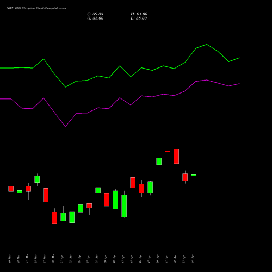
Task: Click the red candlestick for 27 Mar
Action: tap(46, 195)
